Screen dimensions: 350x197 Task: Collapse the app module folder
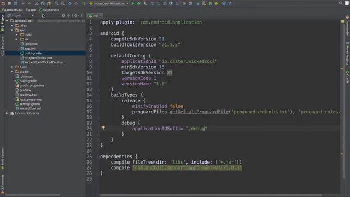[12, 30]
